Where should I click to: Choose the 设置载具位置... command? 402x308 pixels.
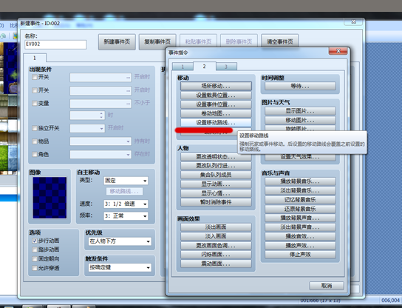pyautogui.click(x=216, y=96)
